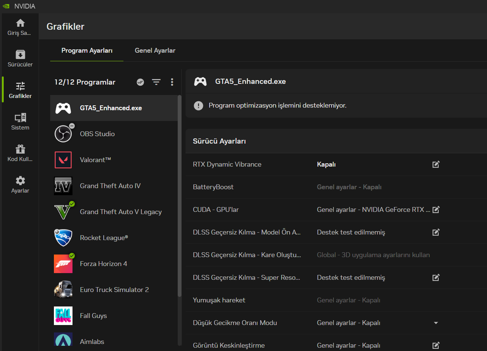Switch to Program Ayarları tab
The image size is (487, 351).
[x=87, y=50]
